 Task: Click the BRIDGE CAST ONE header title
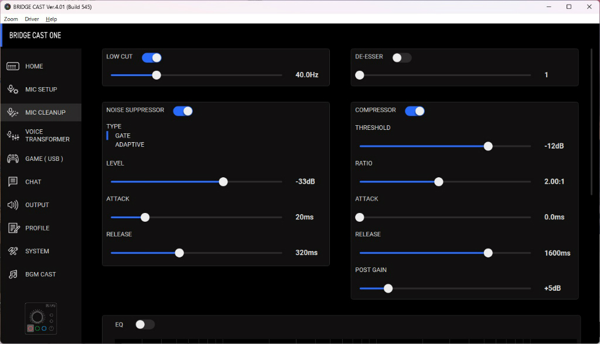click(x=35, y=36)
